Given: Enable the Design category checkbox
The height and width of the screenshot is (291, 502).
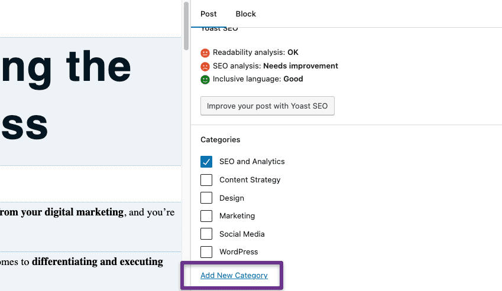Looking at the screenshot, I should coord(206,198).
